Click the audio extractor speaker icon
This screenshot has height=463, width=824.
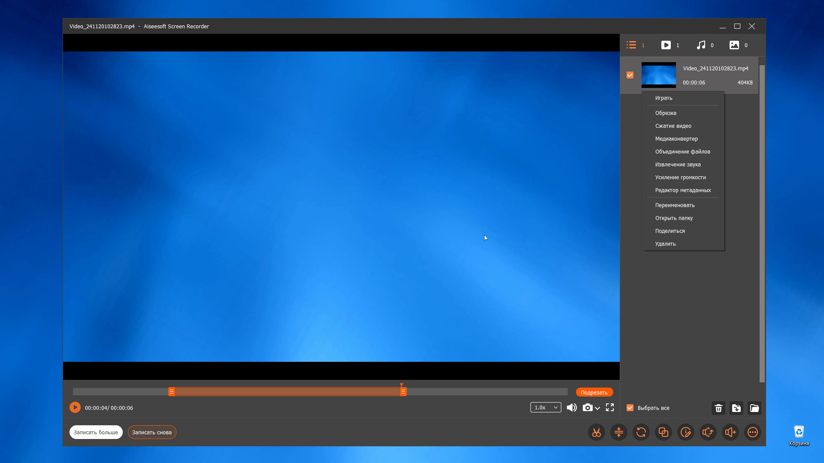click(x=708, y=432)
